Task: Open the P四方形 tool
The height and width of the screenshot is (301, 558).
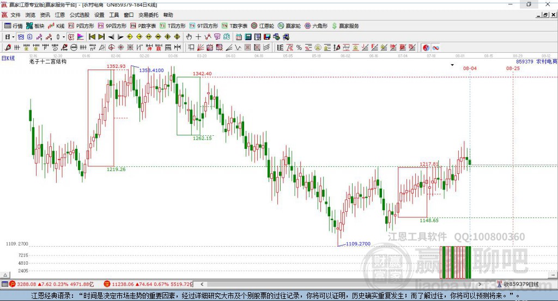Action: pos(81,26)
